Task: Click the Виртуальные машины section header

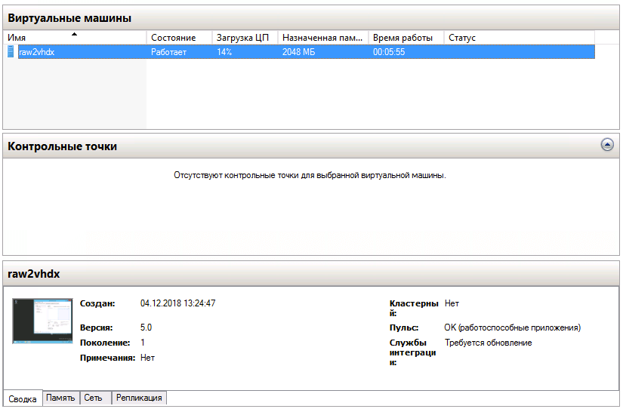Action: point(69,17)
